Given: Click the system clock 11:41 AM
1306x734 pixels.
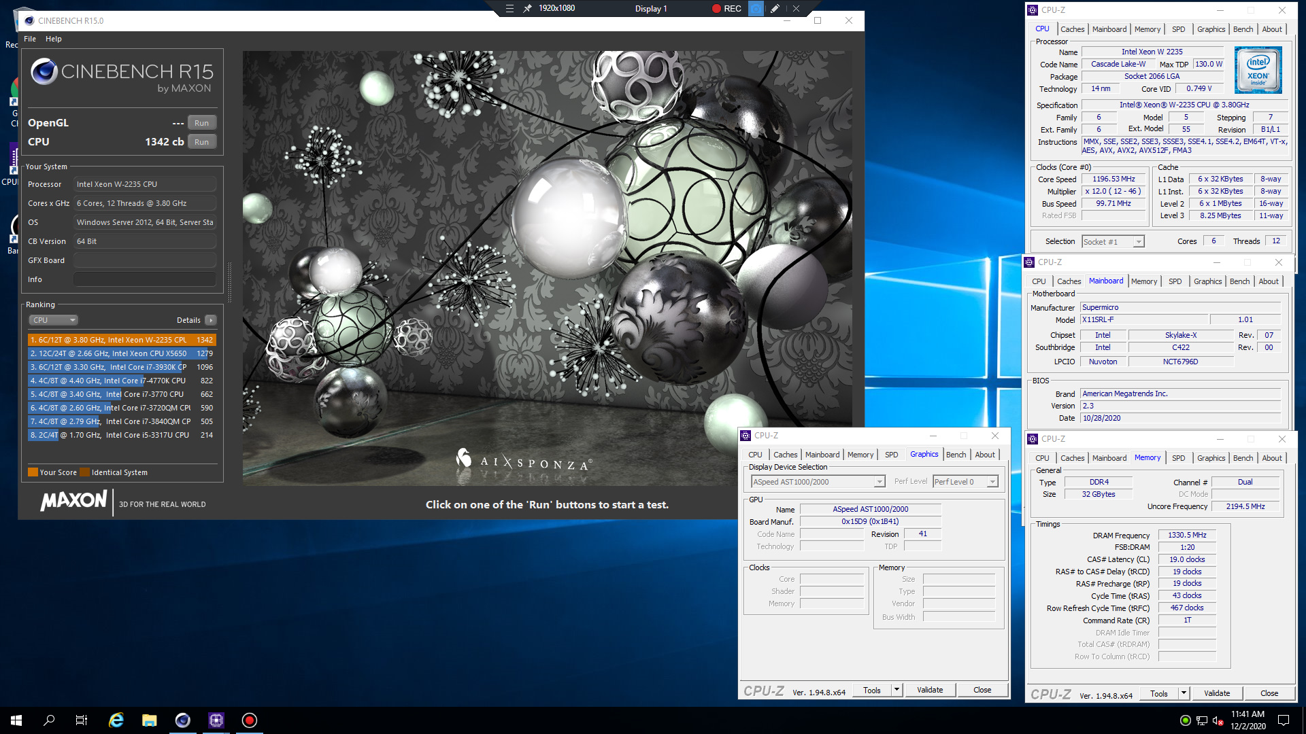Looking at the screenshot, I should [1248, 714].
